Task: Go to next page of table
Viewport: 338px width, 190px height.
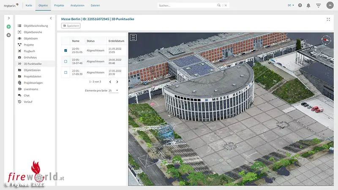Action: point(117,81)
